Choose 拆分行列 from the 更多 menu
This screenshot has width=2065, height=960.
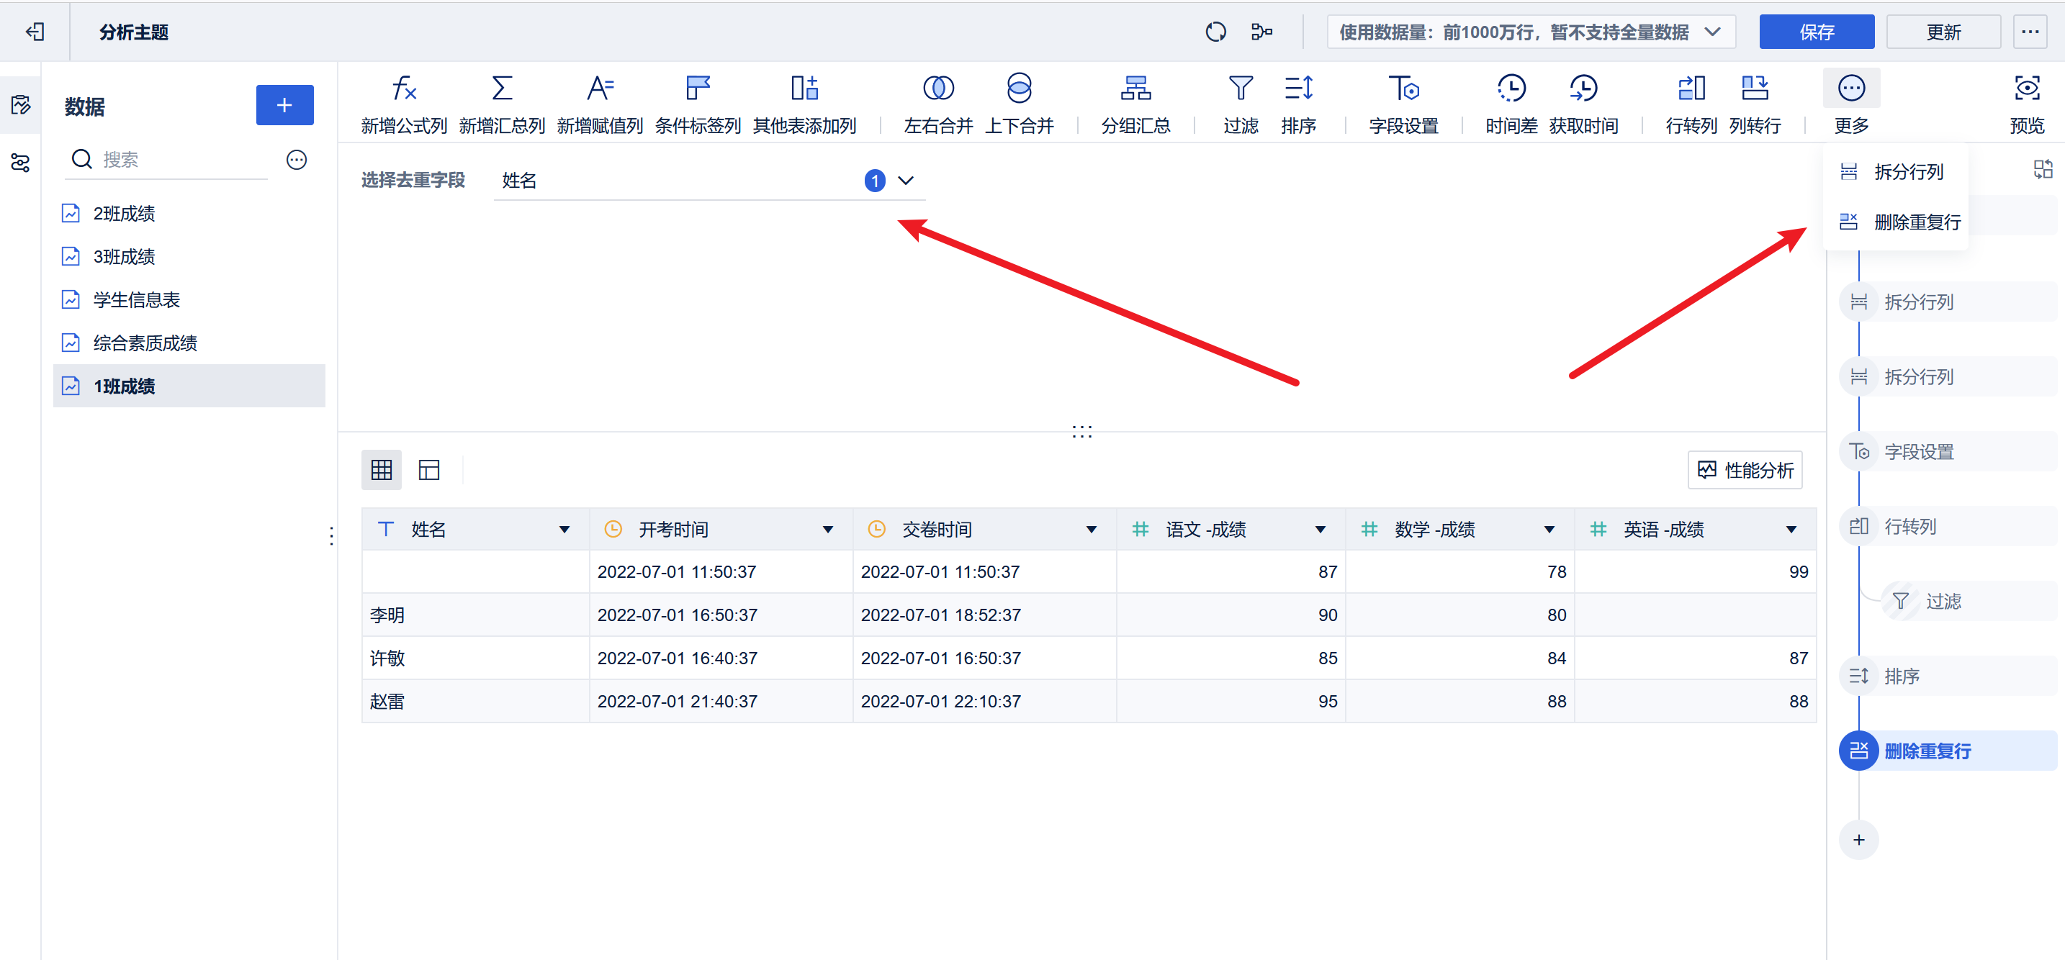1908,172
